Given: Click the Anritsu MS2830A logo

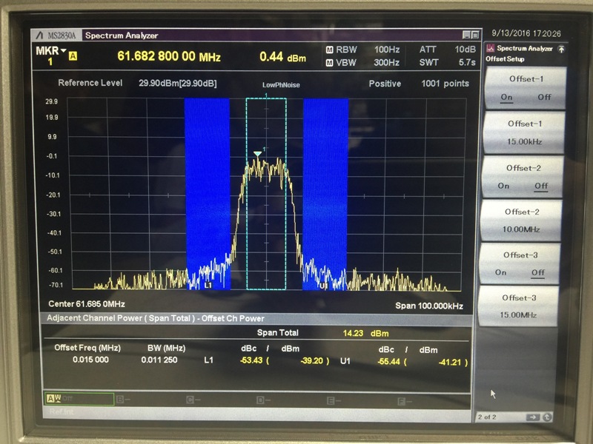Looking at the screenshot, I should point(57,35).
